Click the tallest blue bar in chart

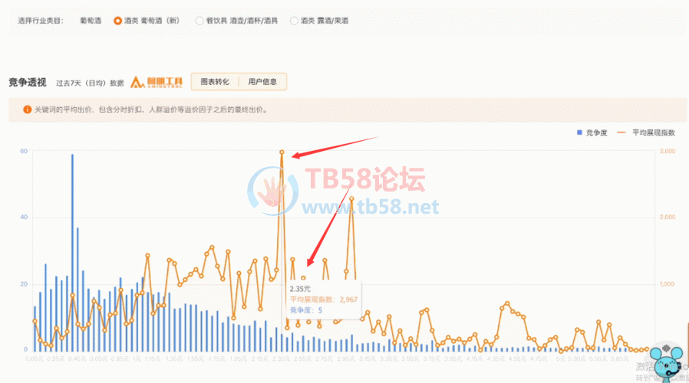(x=73, y=253)
